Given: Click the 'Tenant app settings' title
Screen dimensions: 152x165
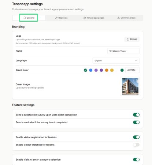Looking at the screenshot, I should coord(27,4).
